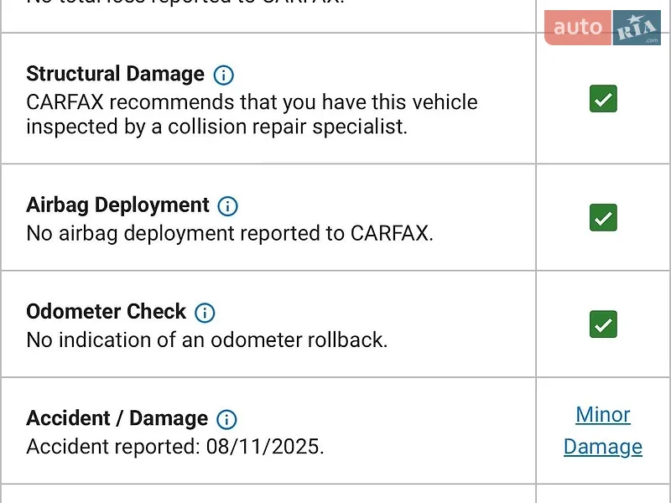Click the Odometer Check green checkmark
Viewport: 671px width, 503px height.
coord(603,324)
